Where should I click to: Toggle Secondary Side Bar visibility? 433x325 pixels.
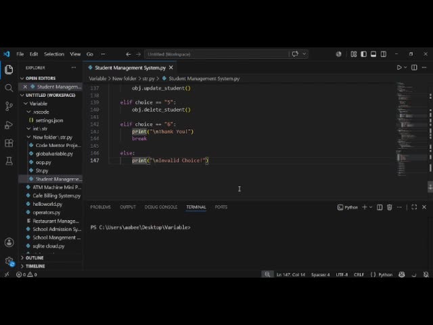(x=384, y=54)
